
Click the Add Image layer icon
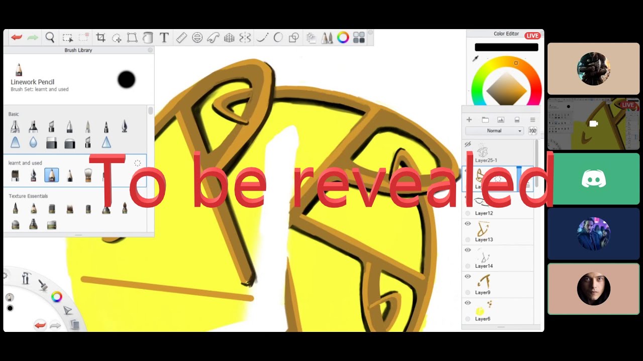tap(501, 120)
